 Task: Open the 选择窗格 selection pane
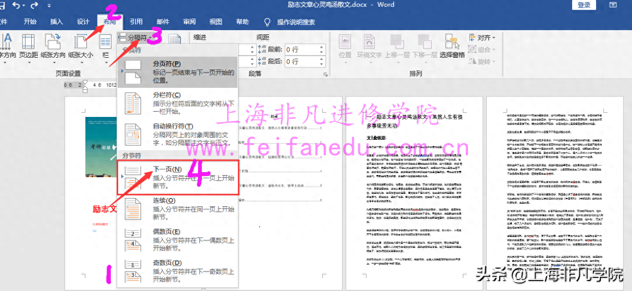(452, 46)
